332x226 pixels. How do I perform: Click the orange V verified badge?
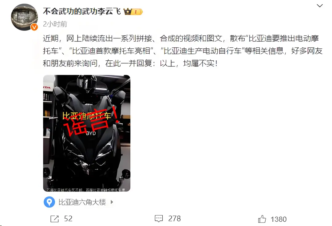coord(34,27)
